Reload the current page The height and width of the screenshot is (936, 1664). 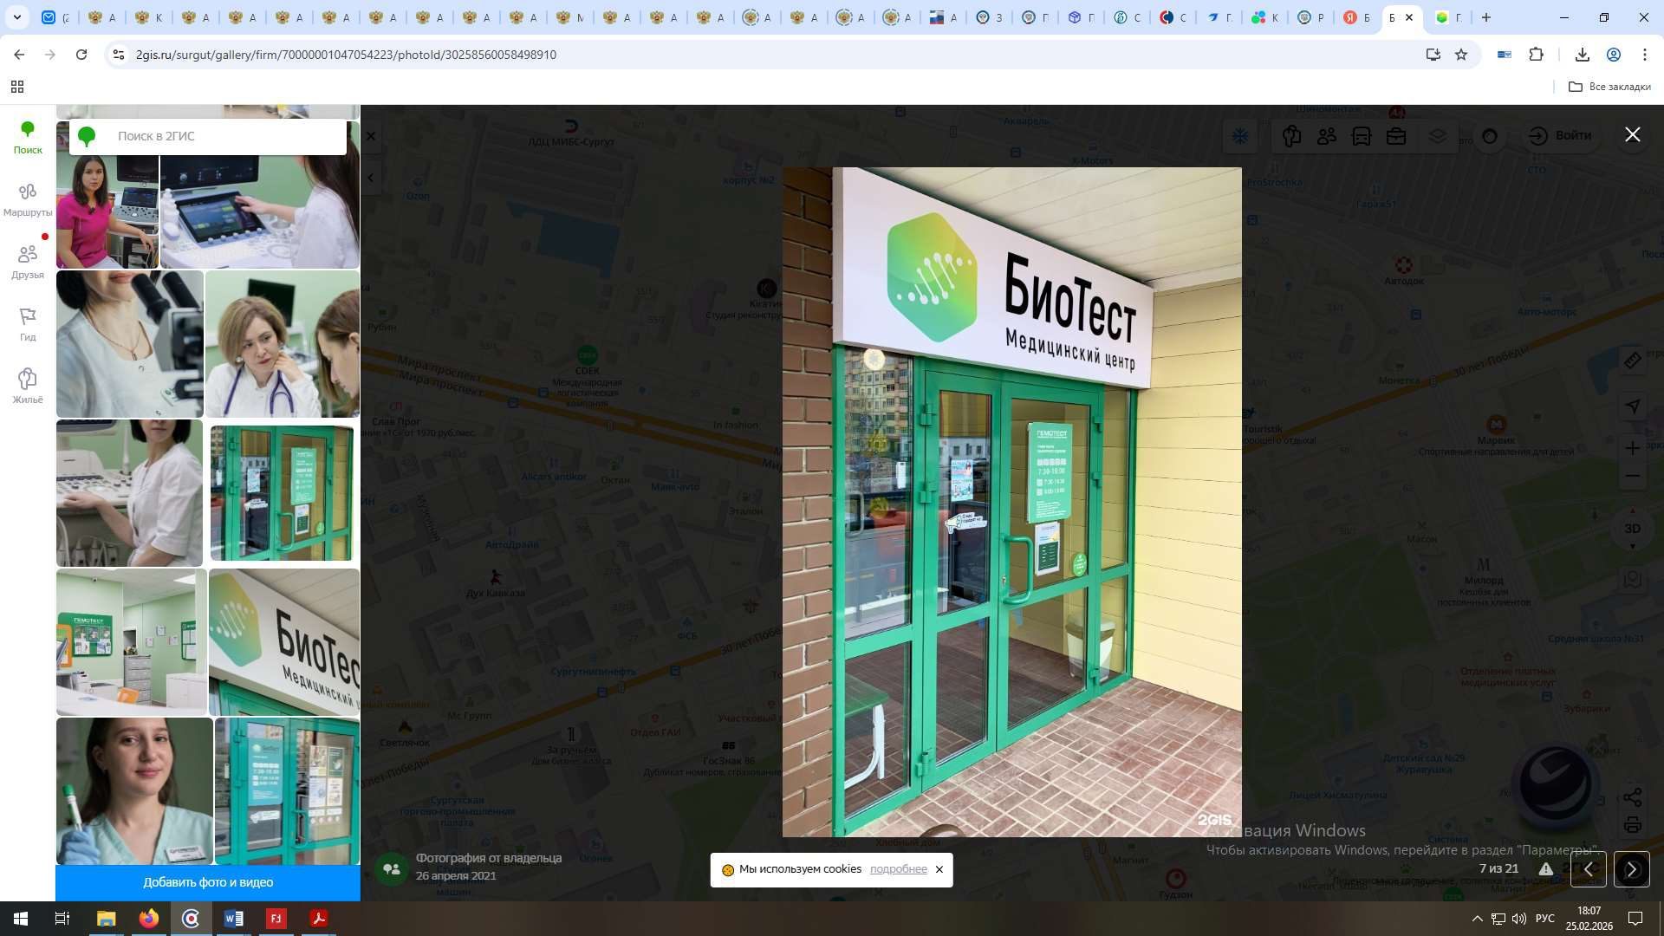click(81, 55)
